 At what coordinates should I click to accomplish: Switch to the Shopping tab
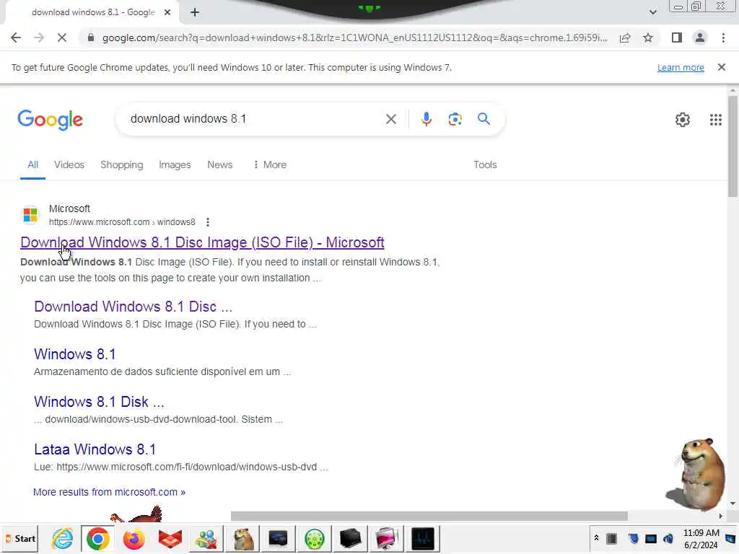[121, 165]
